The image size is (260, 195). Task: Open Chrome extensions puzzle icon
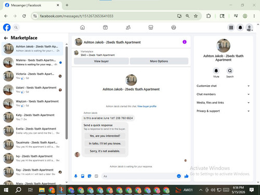[x=209, y=16]
